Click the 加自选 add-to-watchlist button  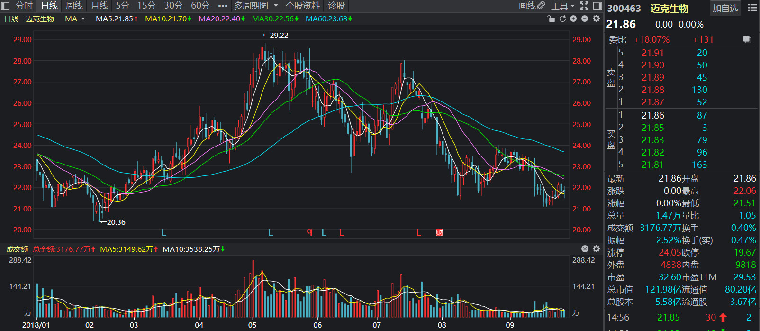coord(725,8)
